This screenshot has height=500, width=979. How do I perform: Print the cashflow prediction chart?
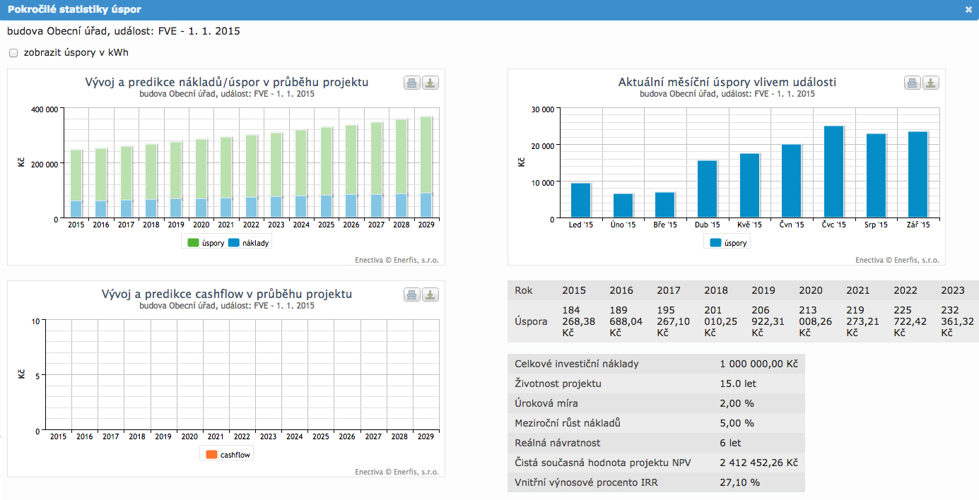point(412,294)
